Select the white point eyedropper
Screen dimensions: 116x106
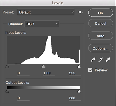pos(108,60)
